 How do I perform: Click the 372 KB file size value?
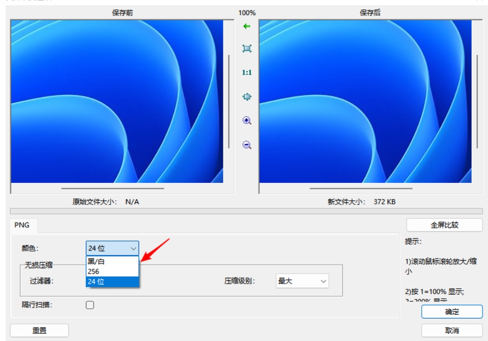385,202
